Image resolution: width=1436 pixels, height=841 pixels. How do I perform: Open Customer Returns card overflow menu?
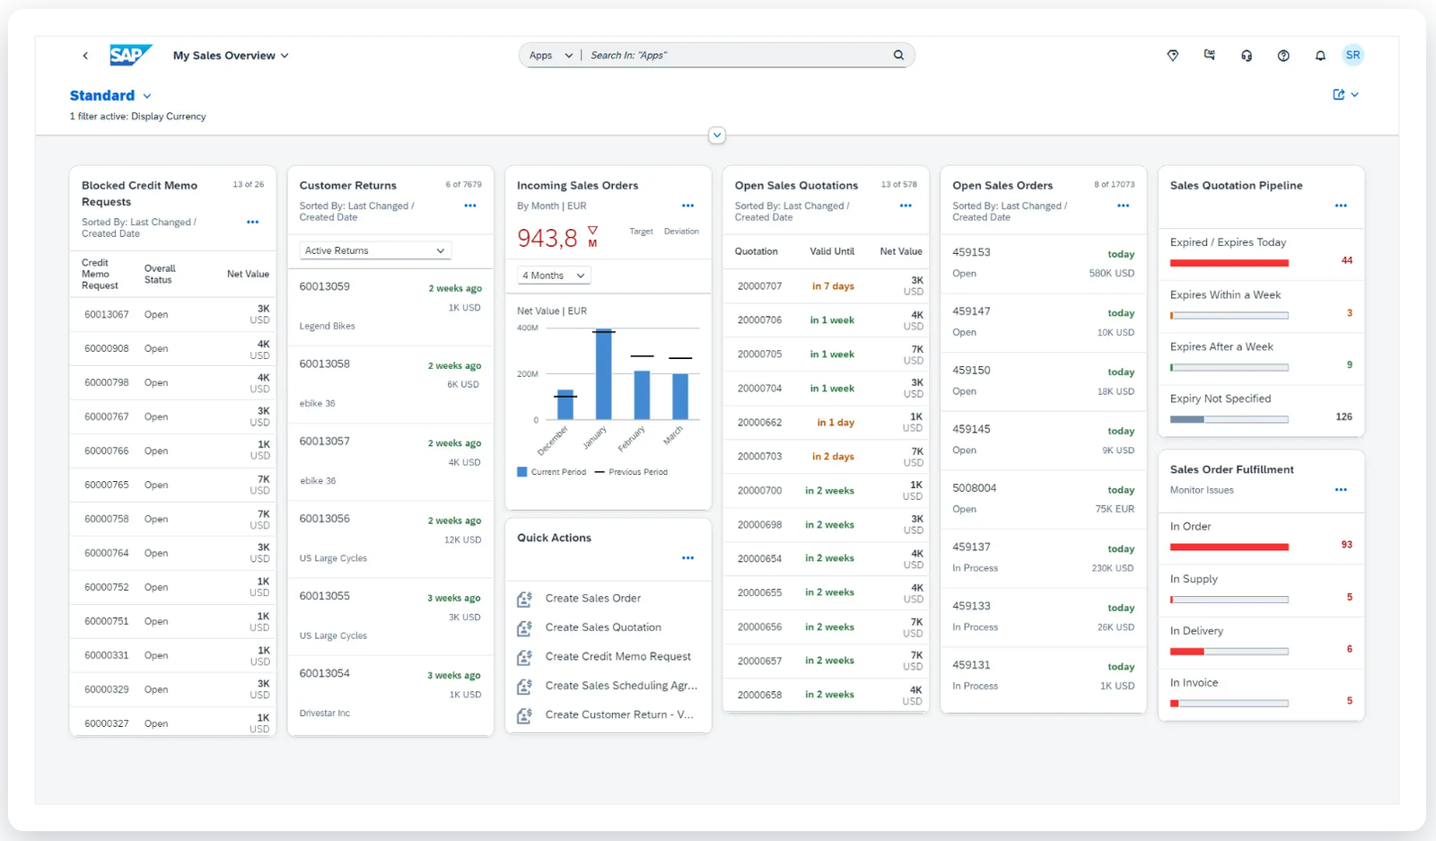click(470, 206)
